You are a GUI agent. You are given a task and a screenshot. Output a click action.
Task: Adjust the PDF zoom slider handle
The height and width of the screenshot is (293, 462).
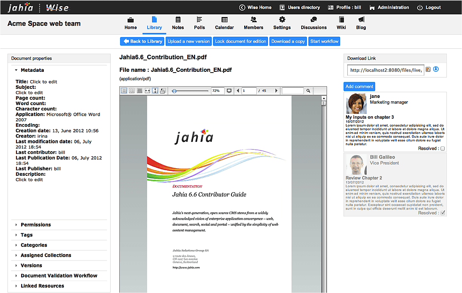click(174, 91)
